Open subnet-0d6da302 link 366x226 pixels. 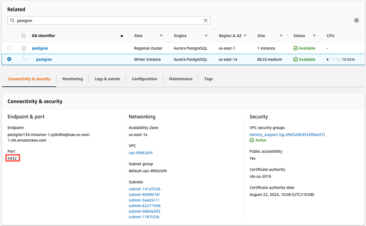pos(144,211)
